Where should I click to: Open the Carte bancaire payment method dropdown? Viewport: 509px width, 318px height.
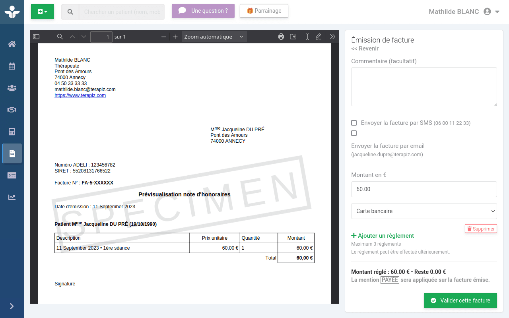pos(424,211)
